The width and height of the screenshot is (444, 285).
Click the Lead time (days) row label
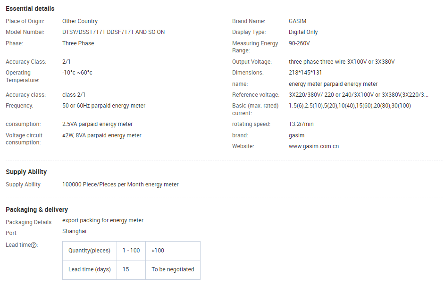[89, 269]
